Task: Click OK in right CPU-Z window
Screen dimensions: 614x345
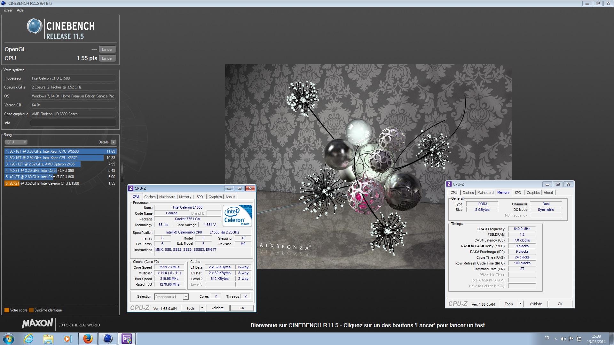Action: (560, 304)
